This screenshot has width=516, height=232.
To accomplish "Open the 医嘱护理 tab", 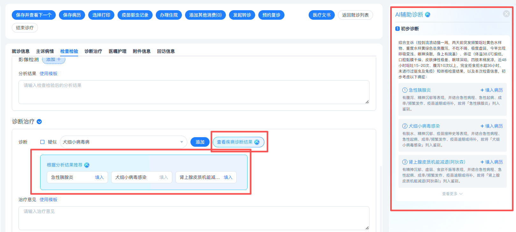I will click(x=118, y=51).
